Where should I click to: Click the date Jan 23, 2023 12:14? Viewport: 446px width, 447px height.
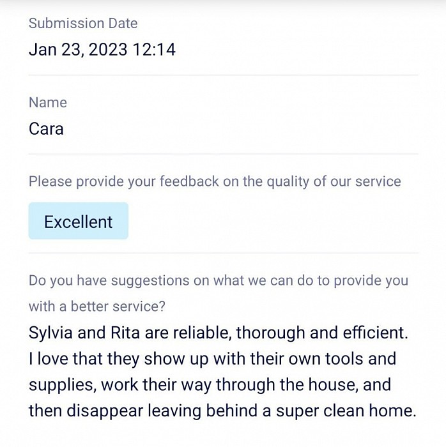[x=102, y=50]
